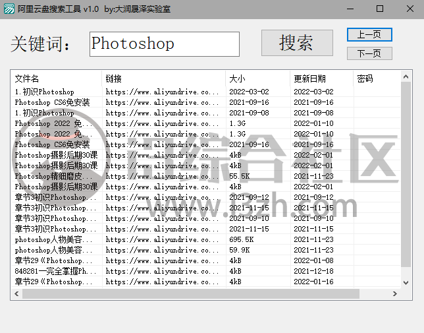Click 2022-03-02 in the 更新日期 column

(x=313, y=92)
